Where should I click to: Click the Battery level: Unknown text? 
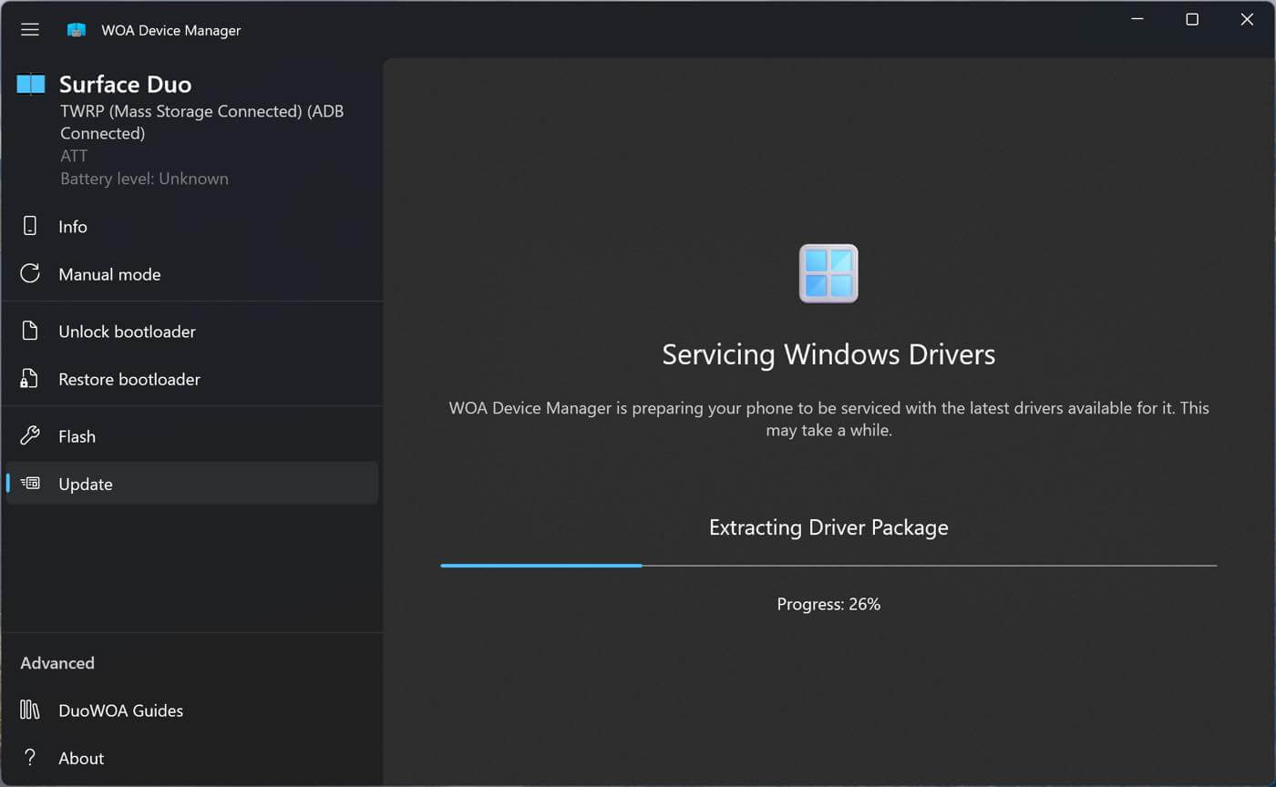(x=144, y=179)
